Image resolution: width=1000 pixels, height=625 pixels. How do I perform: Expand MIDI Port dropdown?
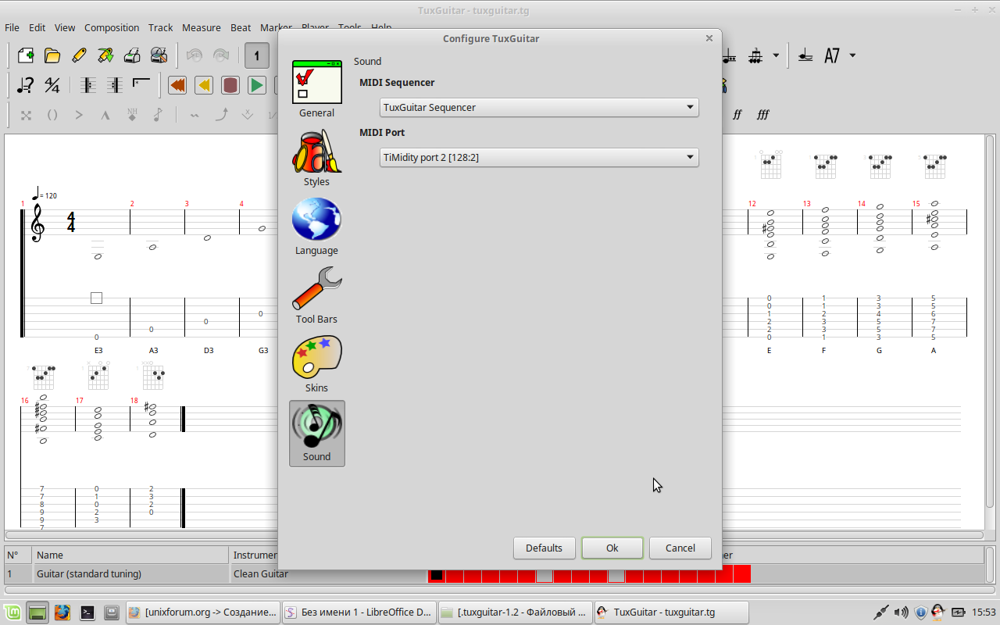click(539, 157)
